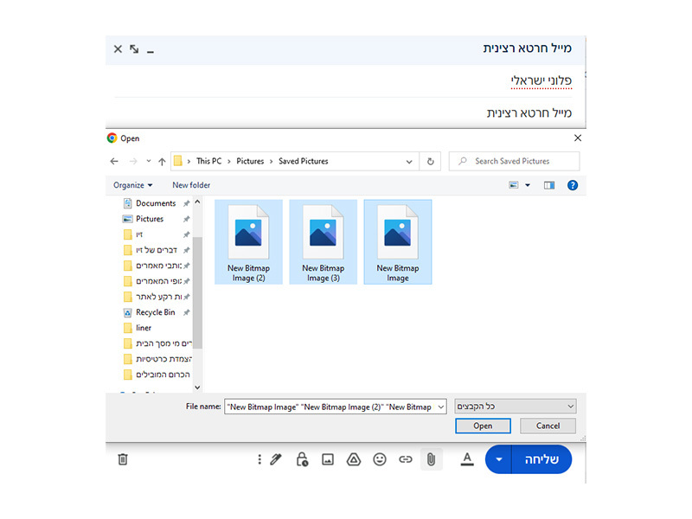
Task: Click the insert photo icon
Action: pyautogui.click(x=328, y=459)
